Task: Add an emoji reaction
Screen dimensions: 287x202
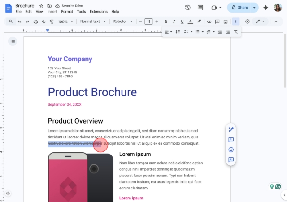Action: pos(231,150)
